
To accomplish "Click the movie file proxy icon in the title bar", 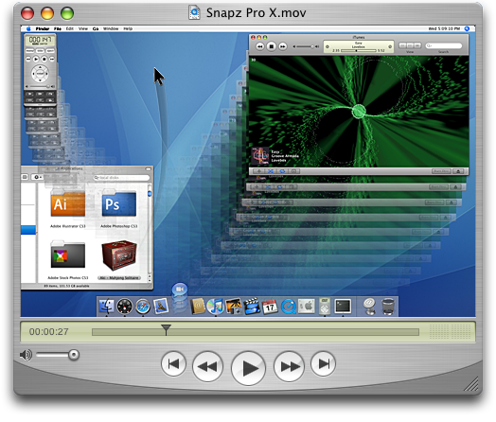I will [194, 13].
